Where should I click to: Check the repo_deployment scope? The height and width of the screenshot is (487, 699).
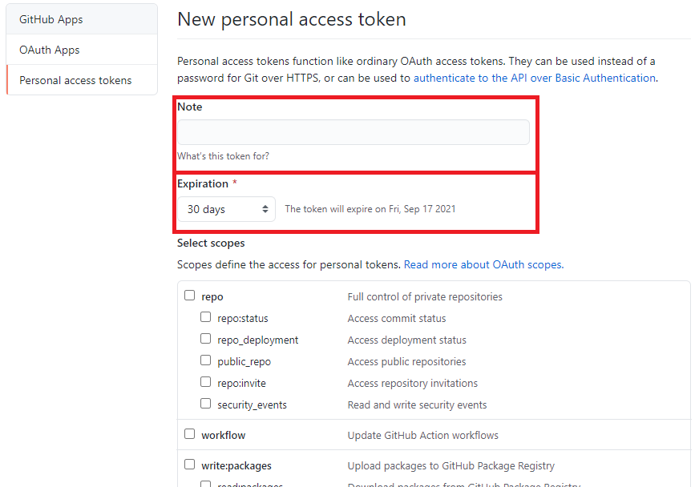coord(205,339)
